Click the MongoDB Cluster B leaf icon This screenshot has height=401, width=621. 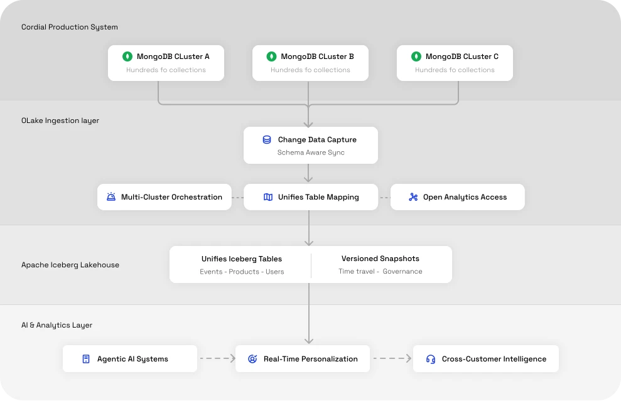coord(271,56)
